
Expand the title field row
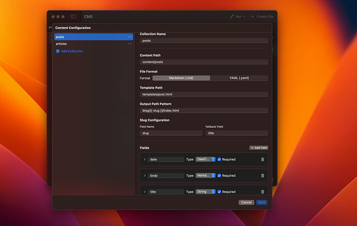(x=144, y=192)
